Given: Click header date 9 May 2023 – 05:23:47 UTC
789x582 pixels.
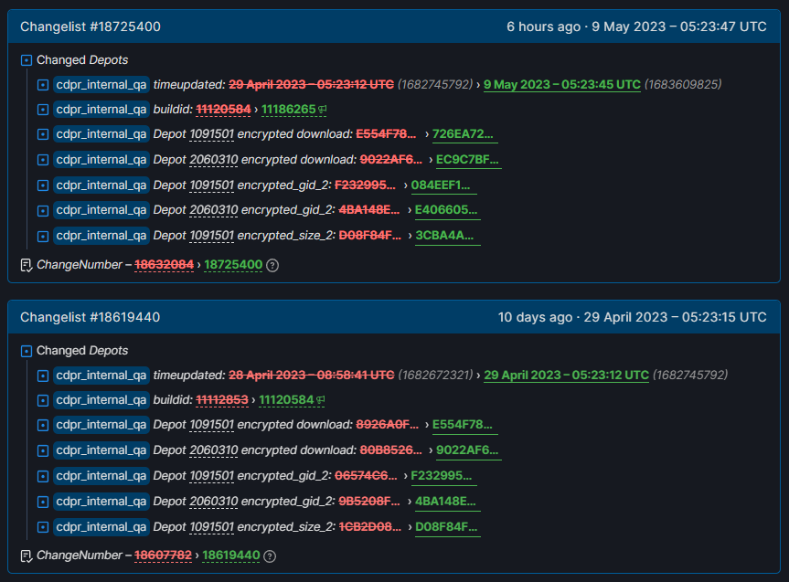Looking at the screenshot, I should click(679, 26).
